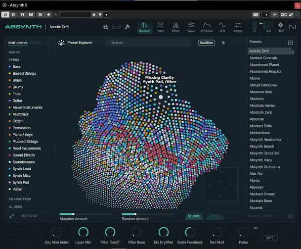The image size is (301, 249).
Task: Click the Native Instruments logo
Action: pos(292,27)
